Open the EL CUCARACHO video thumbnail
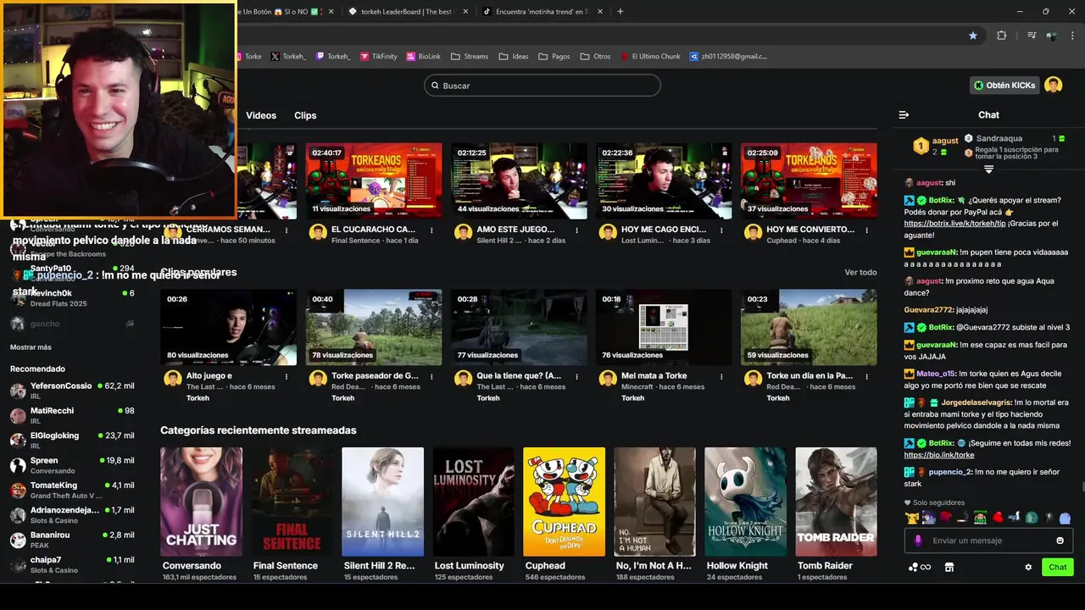The width and height of the screenshot is (1085, 610). point(374,180)
